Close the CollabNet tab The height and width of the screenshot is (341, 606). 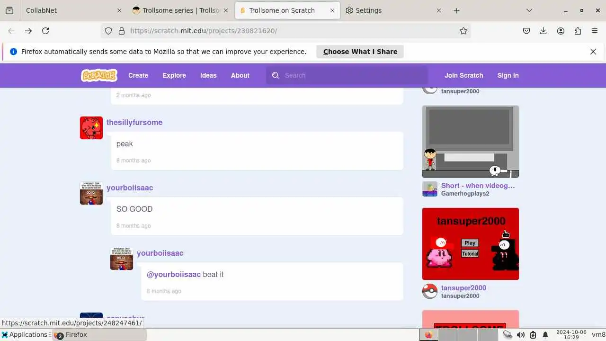(x=119, y=10)
